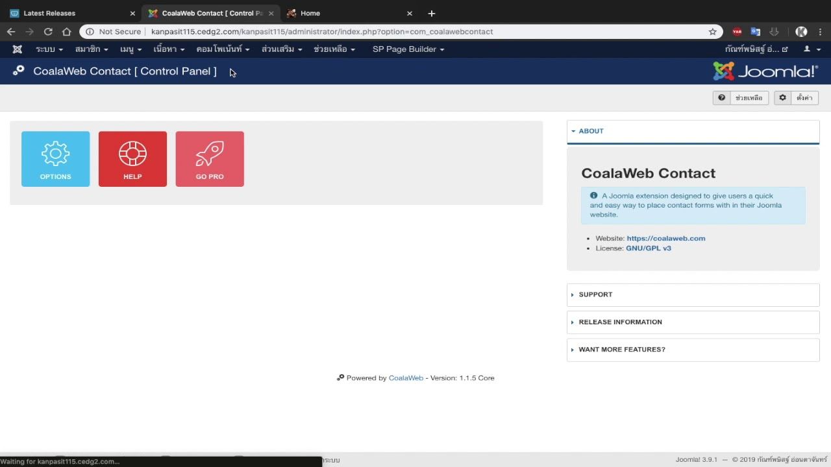
Task: Click the question mark help button icon
Action: pyautogui.click(x=721, y=98)
